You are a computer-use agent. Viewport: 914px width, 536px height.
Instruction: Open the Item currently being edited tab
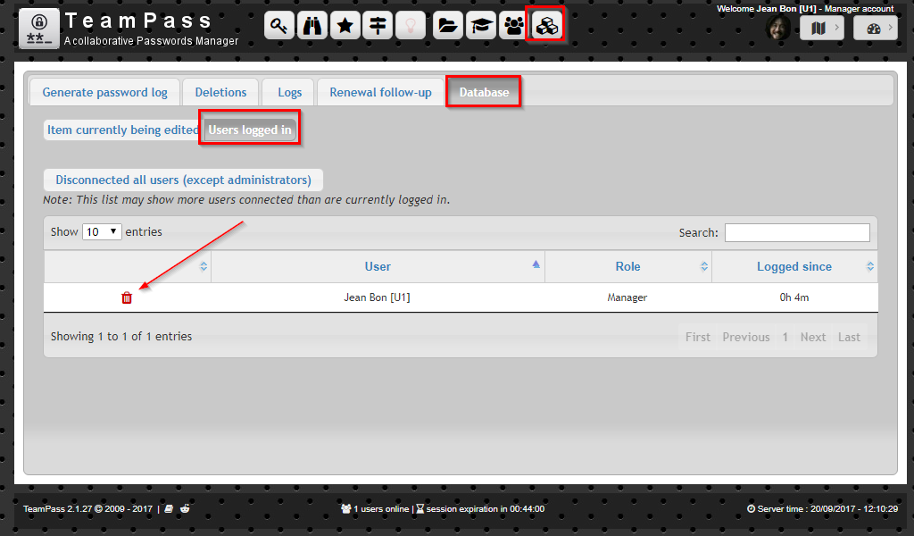tap(120, 129)
